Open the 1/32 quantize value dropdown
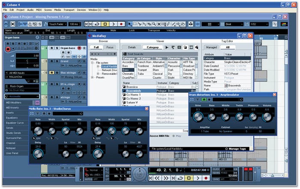The width and height of the screenshot is (300, 189). 259,24
